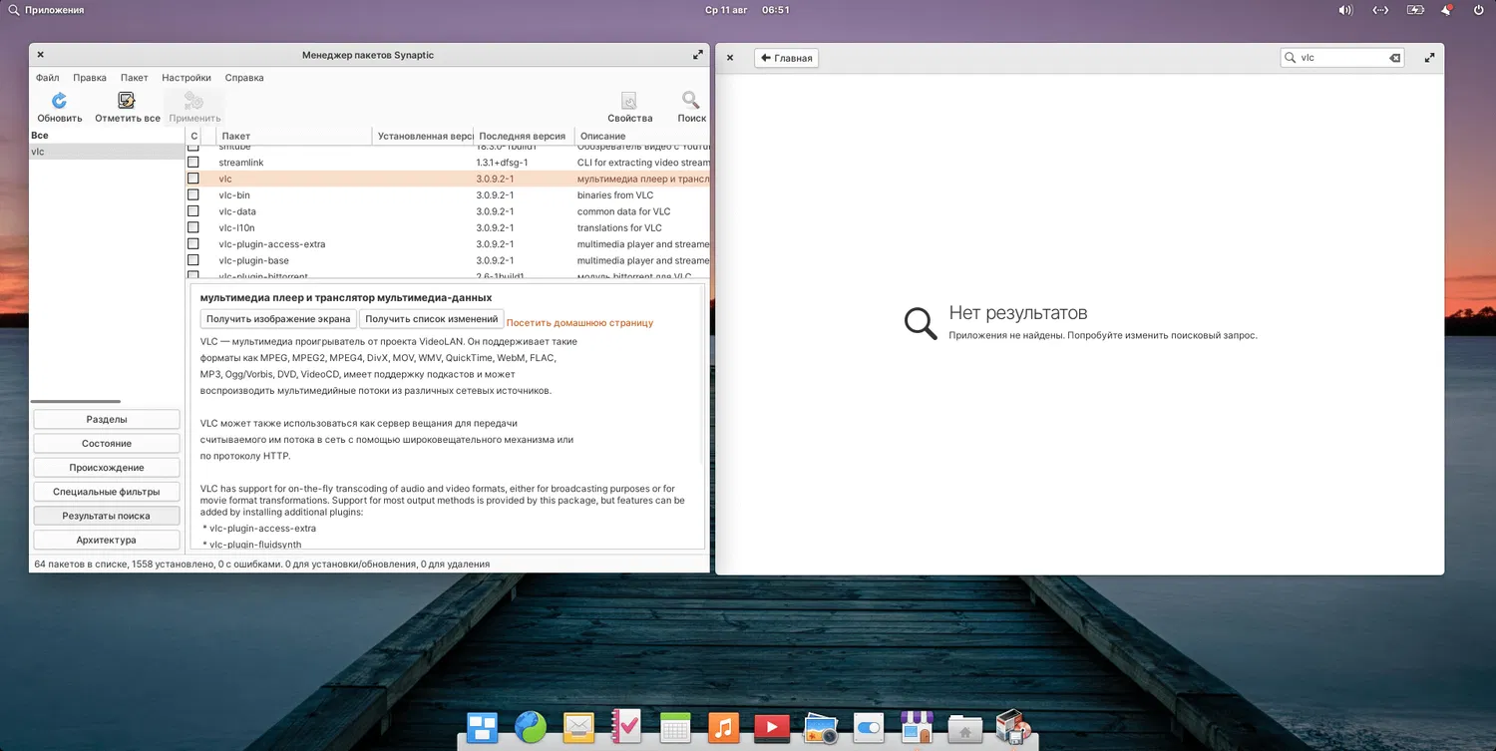Click the Установленная версия column header
This screenshot has height=751, width=1496.
point(424,136)
